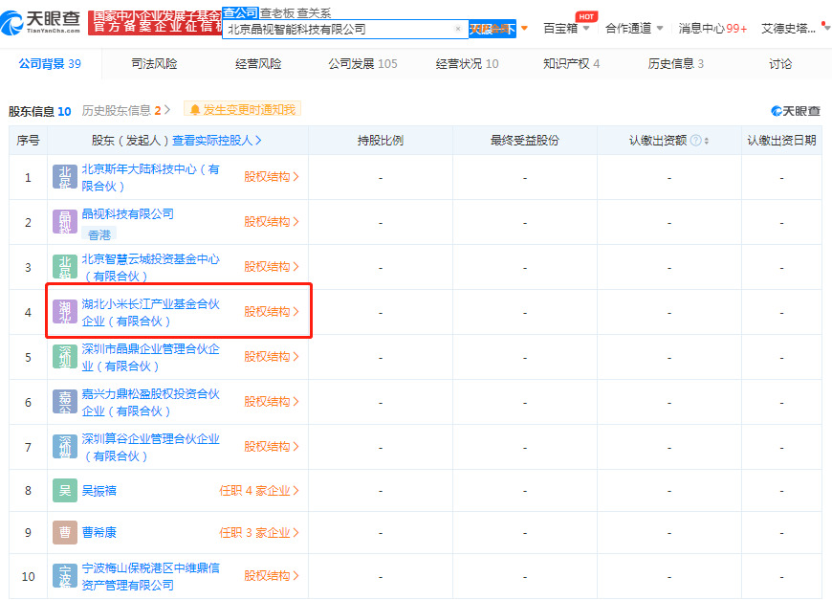Open 深圳算谷企业管理合伙企业 link
832x600 pixels.
[151, 447]
